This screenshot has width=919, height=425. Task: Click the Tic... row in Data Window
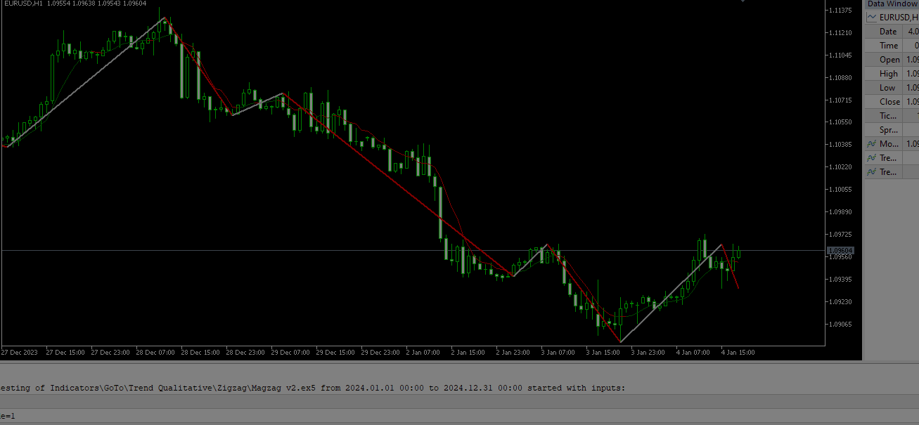[x=892, y=116]
